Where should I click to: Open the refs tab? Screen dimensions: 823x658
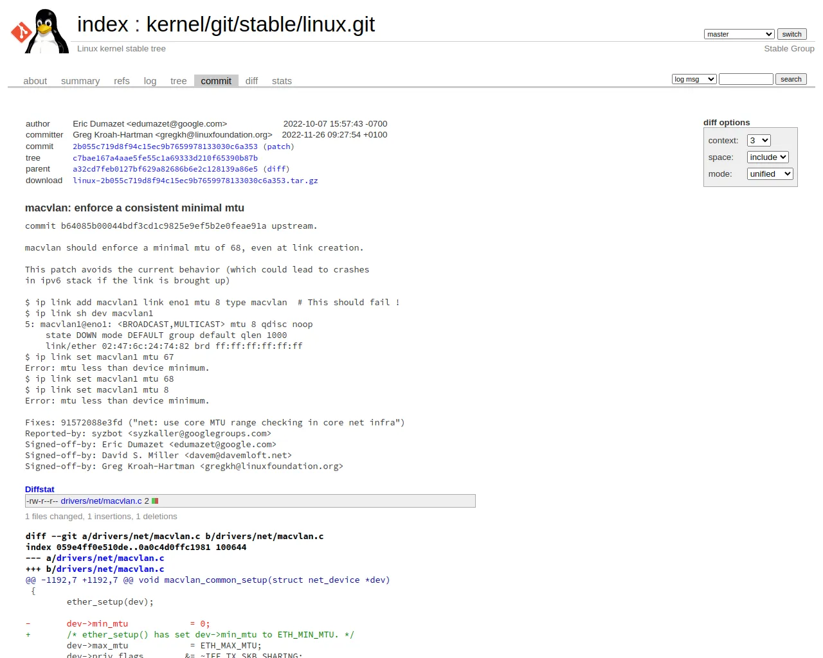(122, 81)
